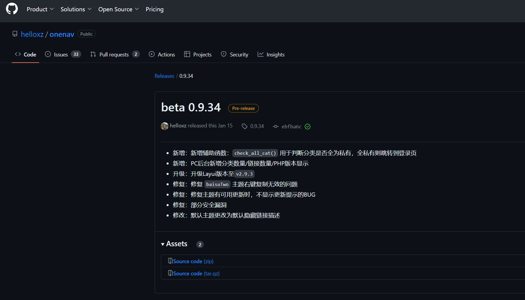Expand the Solutions menu

76,9
